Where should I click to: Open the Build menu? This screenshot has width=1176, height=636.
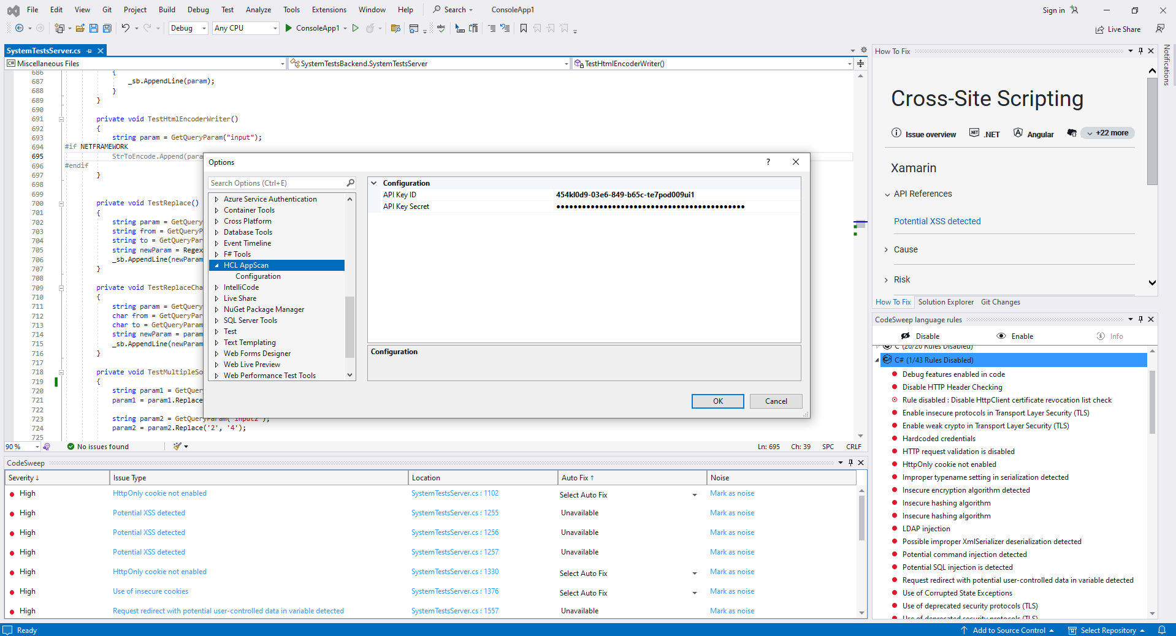coord(167,10)
